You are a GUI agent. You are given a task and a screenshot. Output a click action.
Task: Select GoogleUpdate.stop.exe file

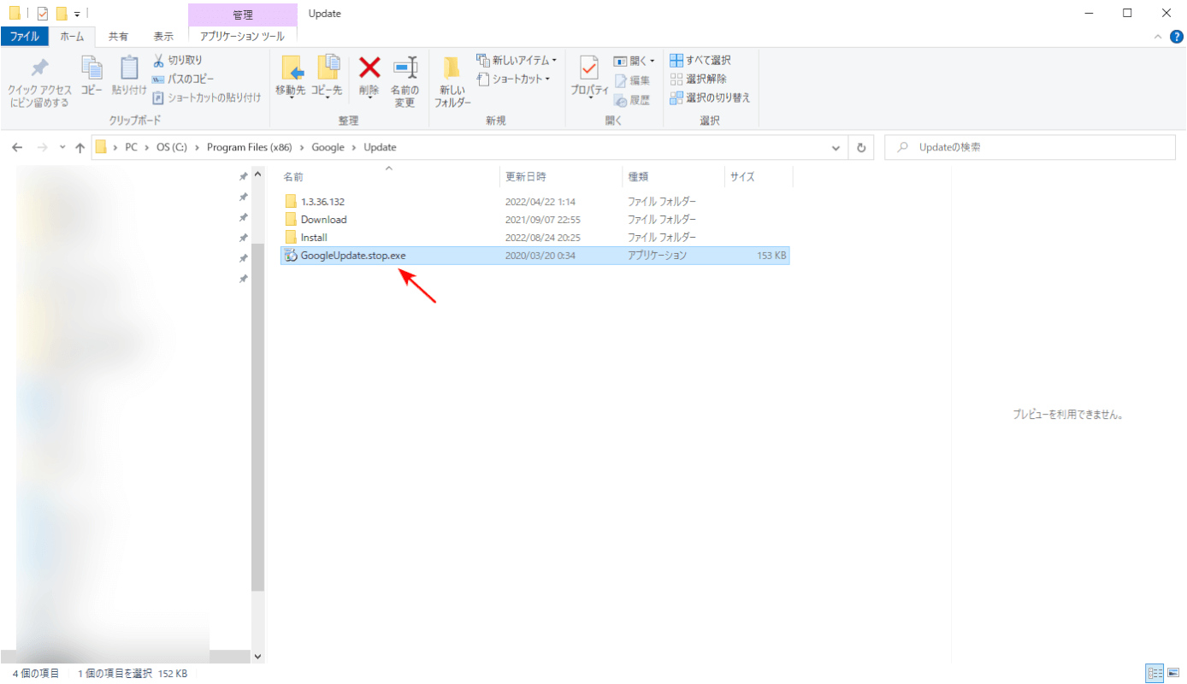[x=534, y=256]
